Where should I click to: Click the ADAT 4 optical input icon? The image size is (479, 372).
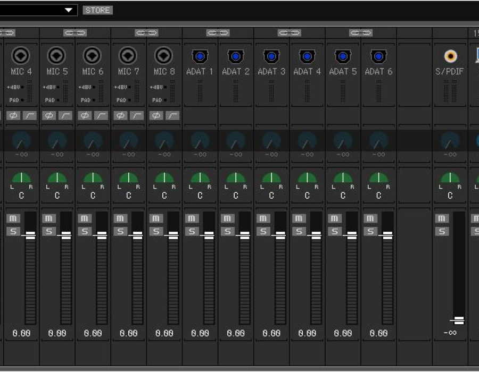(x=307, y=56)
